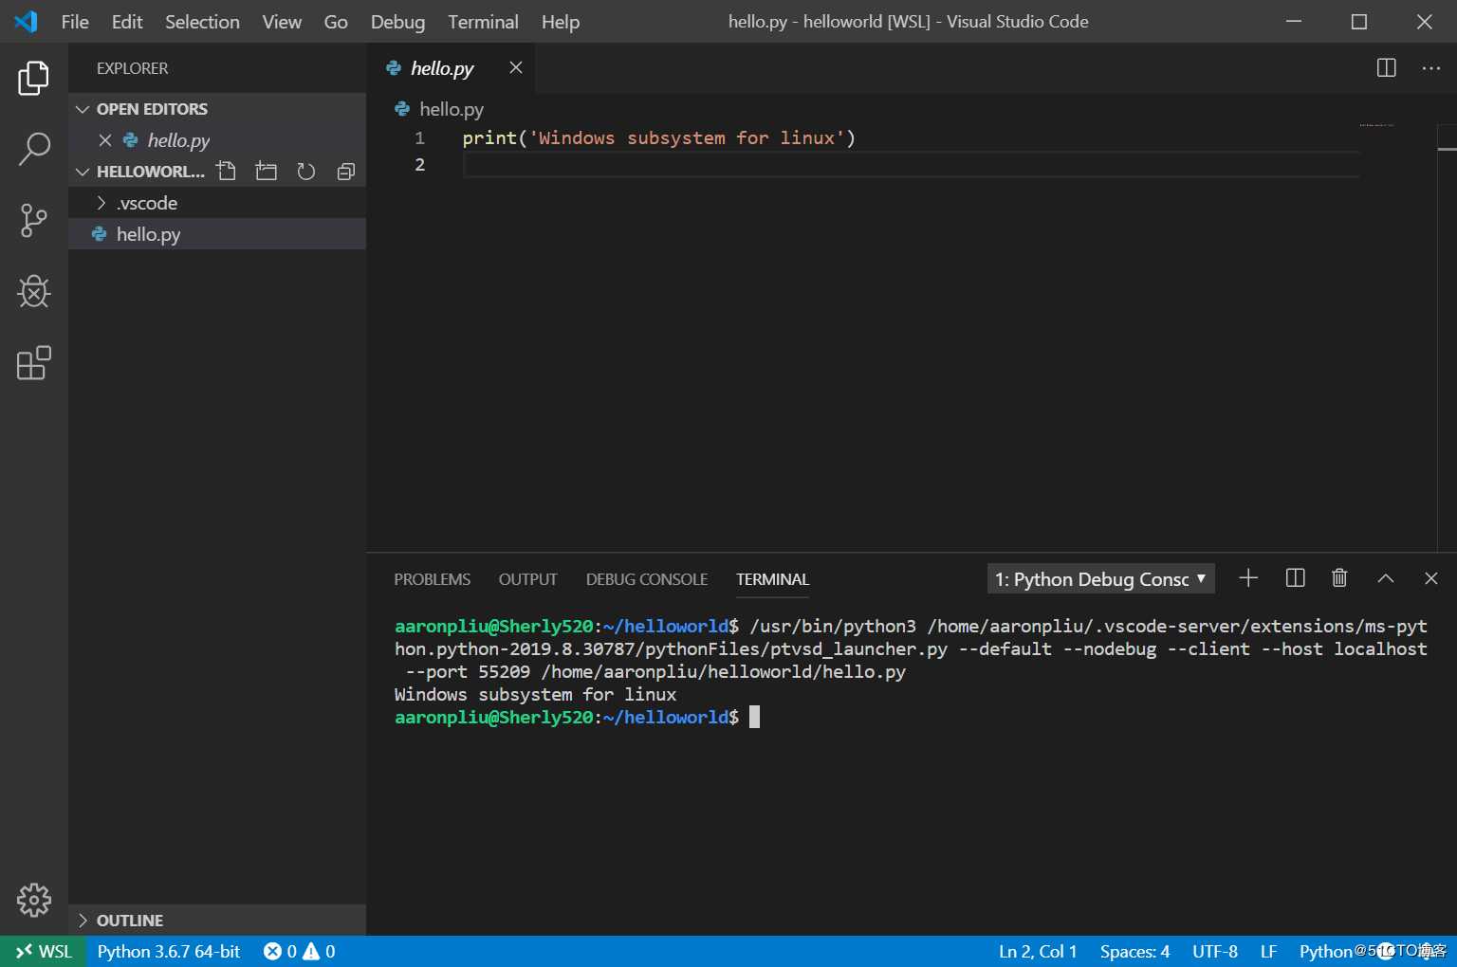Place cursor on empty line 2 in editor
The image size is (1457, 967).
click(x=911, y=165)
